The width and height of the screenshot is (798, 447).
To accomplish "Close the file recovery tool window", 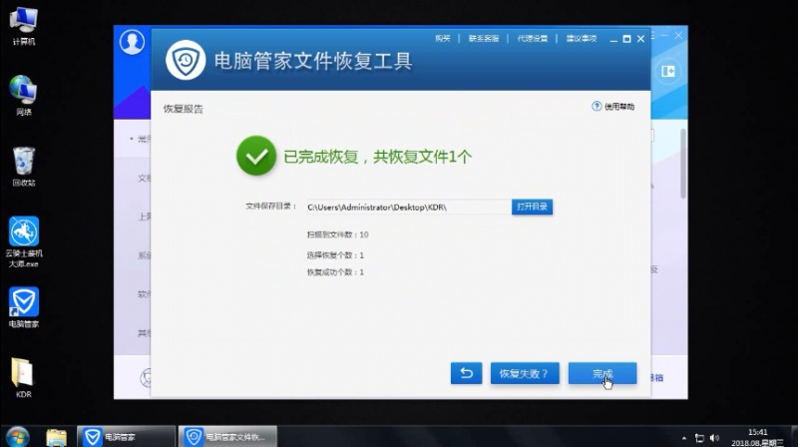I will pyautogui.click(x=640, y=39).
